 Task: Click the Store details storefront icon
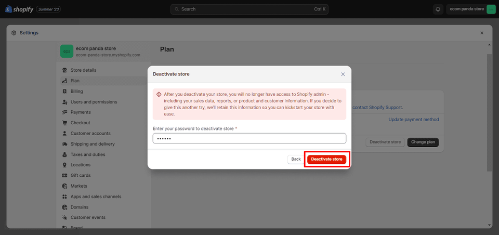64,70
